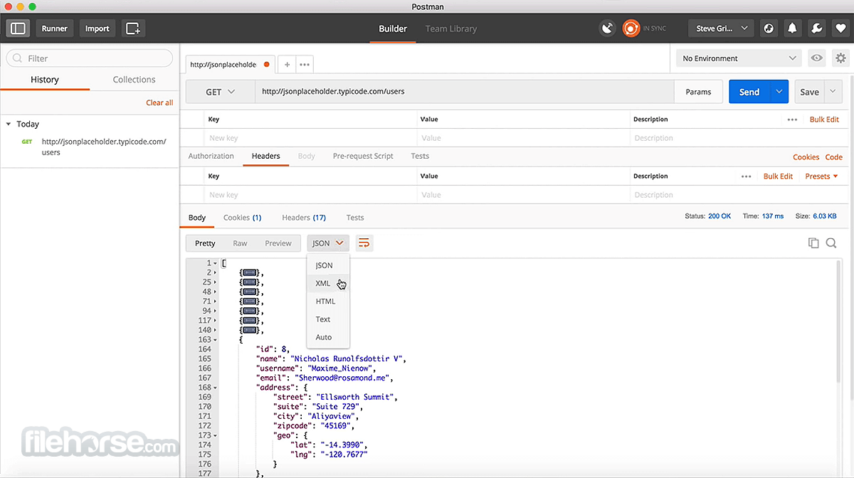Viewport: 854px width, 478px height.
Task: Copy response body to clipboard
Action: click(x=813, y=243)
